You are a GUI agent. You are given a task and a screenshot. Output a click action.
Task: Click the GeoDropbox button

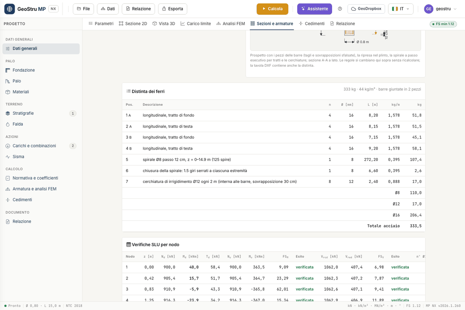366,9
